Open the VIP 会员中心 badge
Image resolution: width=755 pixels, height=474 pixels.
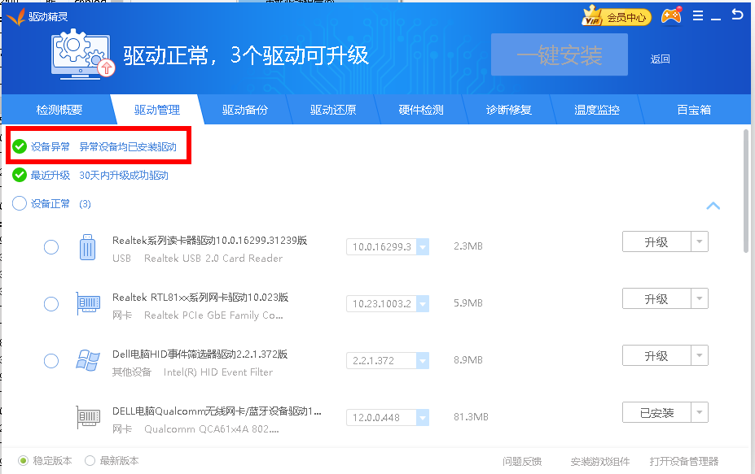(616, 17)
